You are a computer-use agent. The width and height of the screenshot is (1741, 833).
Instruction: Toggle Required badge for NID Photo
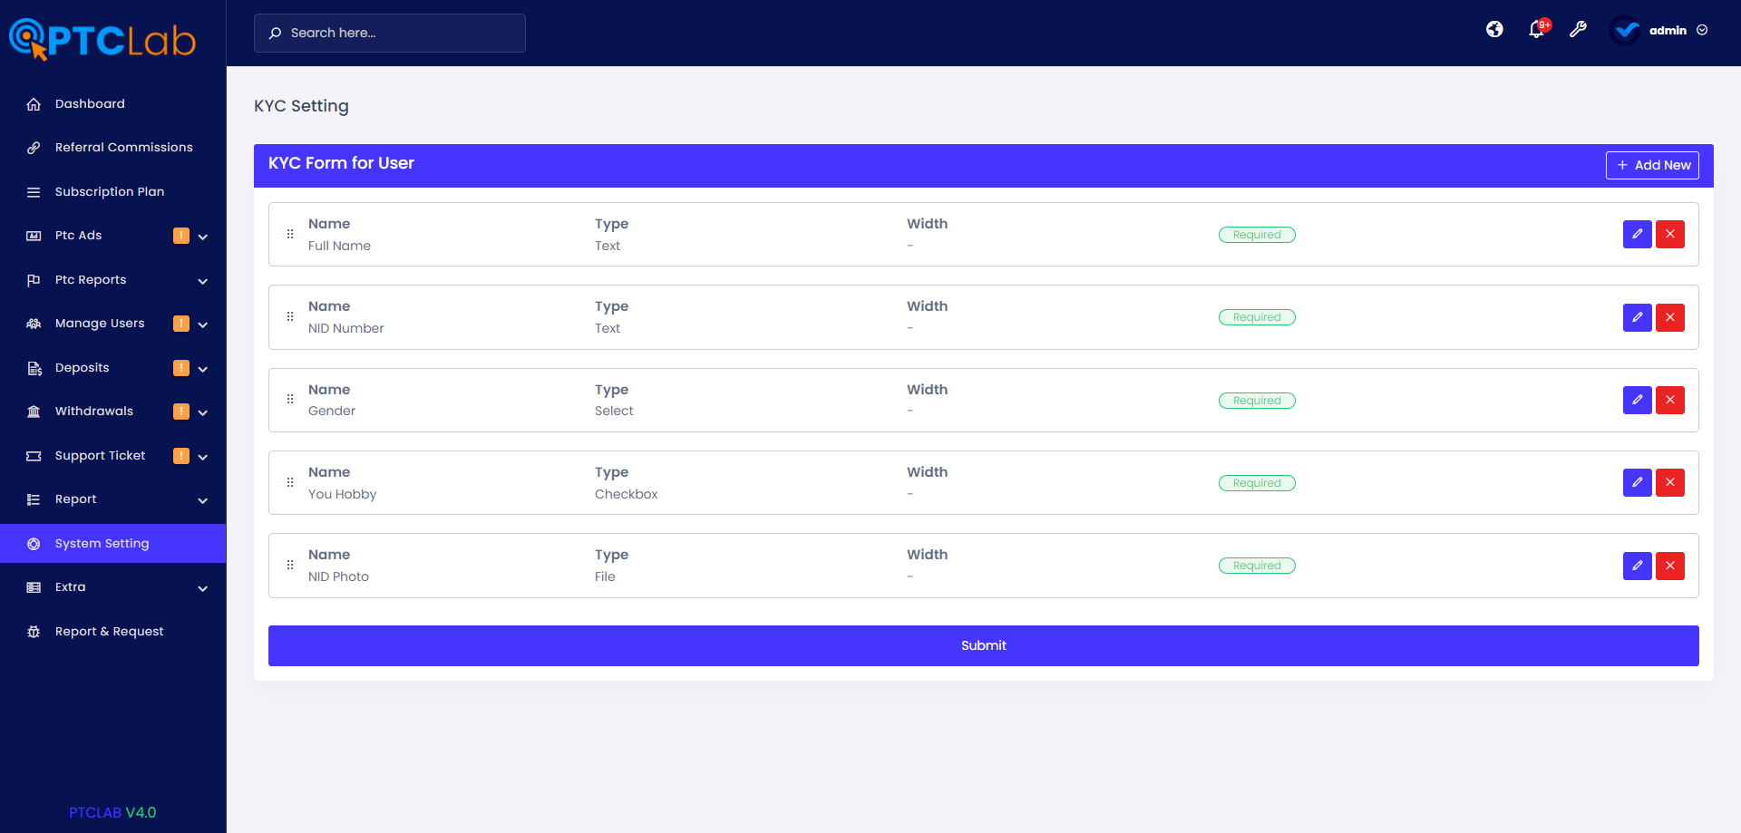[1257, 565]
